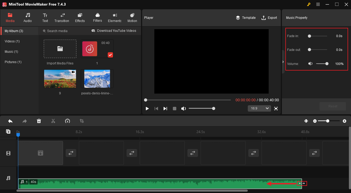The image size is (351, 193).
Task: Open the Filters tab
Action: click(x=97, y=18)
